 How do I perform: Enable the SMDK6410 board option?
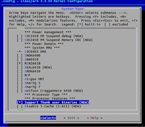pos(20,71)
